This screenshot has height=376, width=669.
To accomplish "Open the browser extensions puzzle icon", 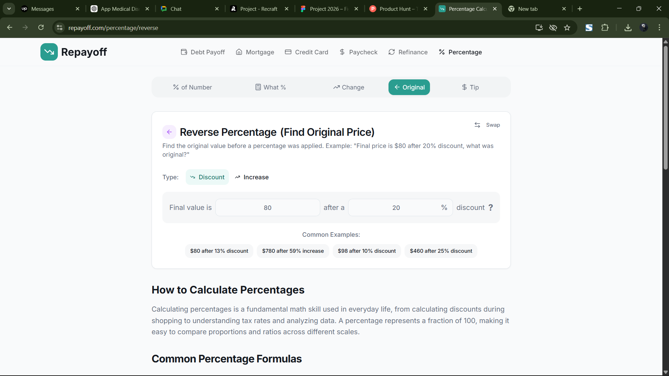I will tap(605, 28).
